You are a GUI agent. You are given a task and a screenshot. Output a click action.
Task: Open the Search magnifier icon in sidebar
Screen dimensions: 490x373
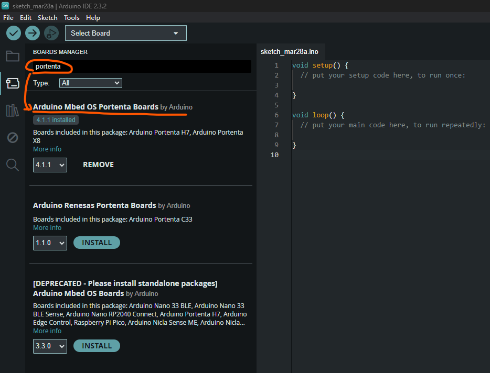13,165
